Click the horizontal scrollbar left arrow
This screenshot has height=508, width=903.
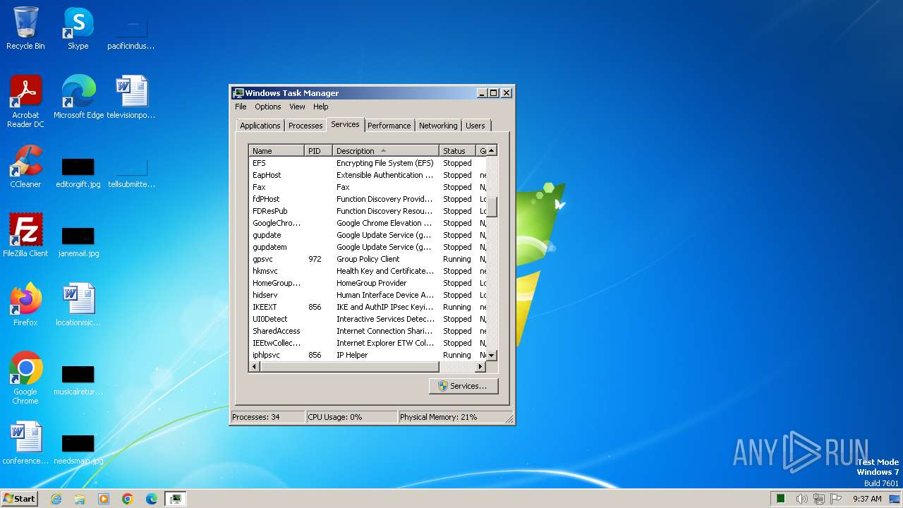[255, 367]
